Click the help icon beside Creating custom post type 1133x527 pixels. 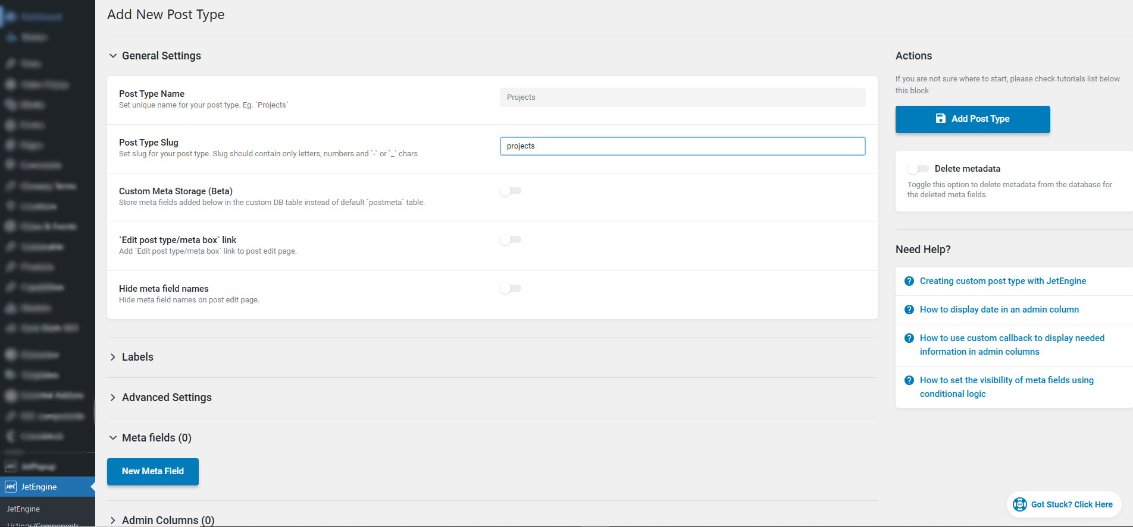909,281
